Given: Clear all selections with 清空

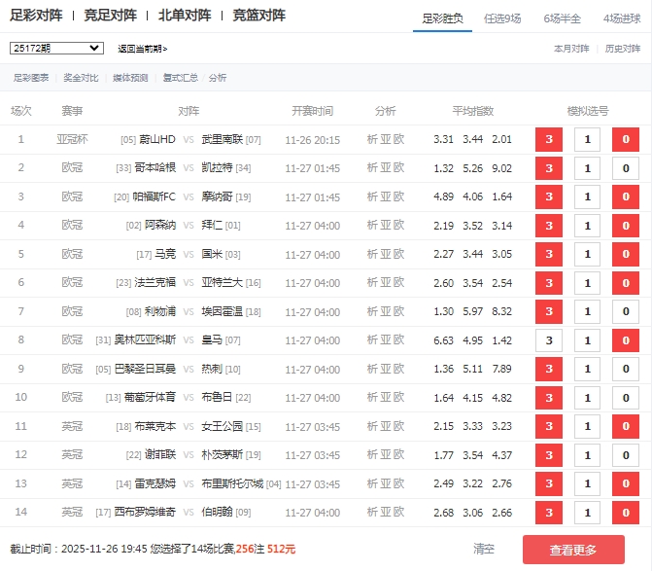Looking at the screenshot, I should click(x=484, y=550).
